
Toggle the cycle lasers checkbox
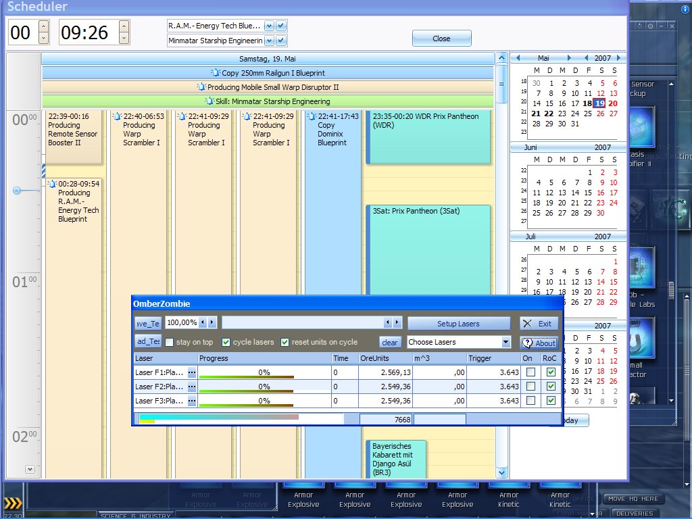(x=226, y=342)
